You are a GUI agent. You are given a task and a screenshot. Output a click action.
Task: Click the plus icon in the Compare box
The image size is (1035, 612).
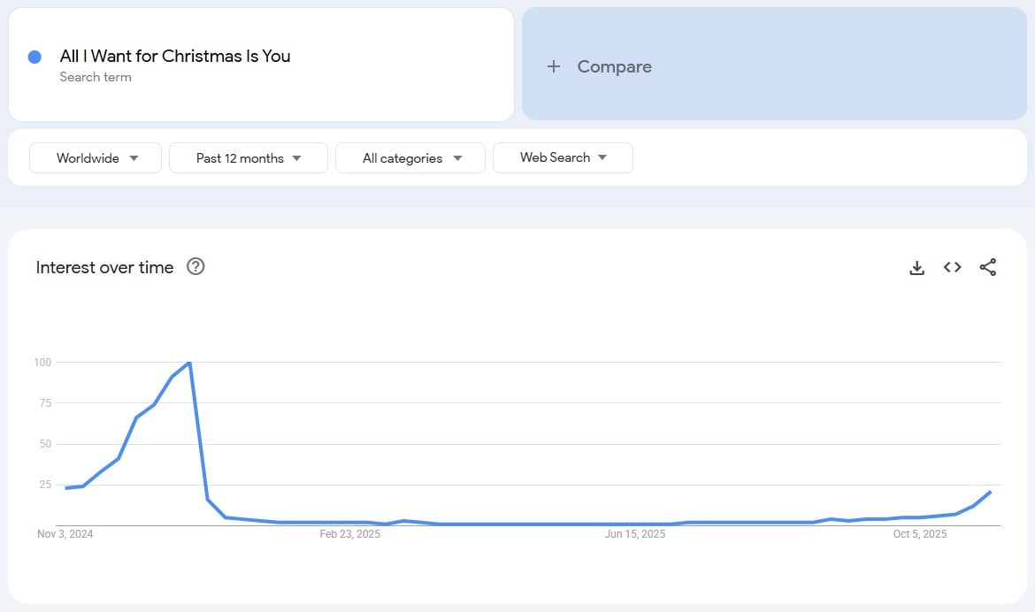554,66
